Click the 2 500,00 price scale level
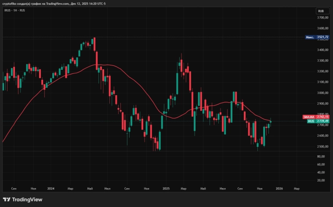333x207 pixels. [x=323, y=147]
